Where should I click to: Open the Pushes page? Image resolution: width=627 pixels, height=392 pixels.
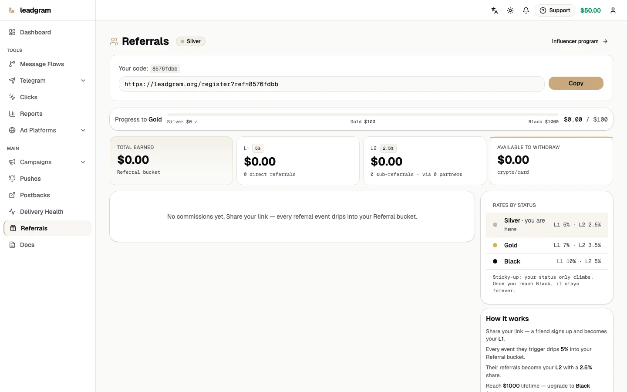coord(47,179)
